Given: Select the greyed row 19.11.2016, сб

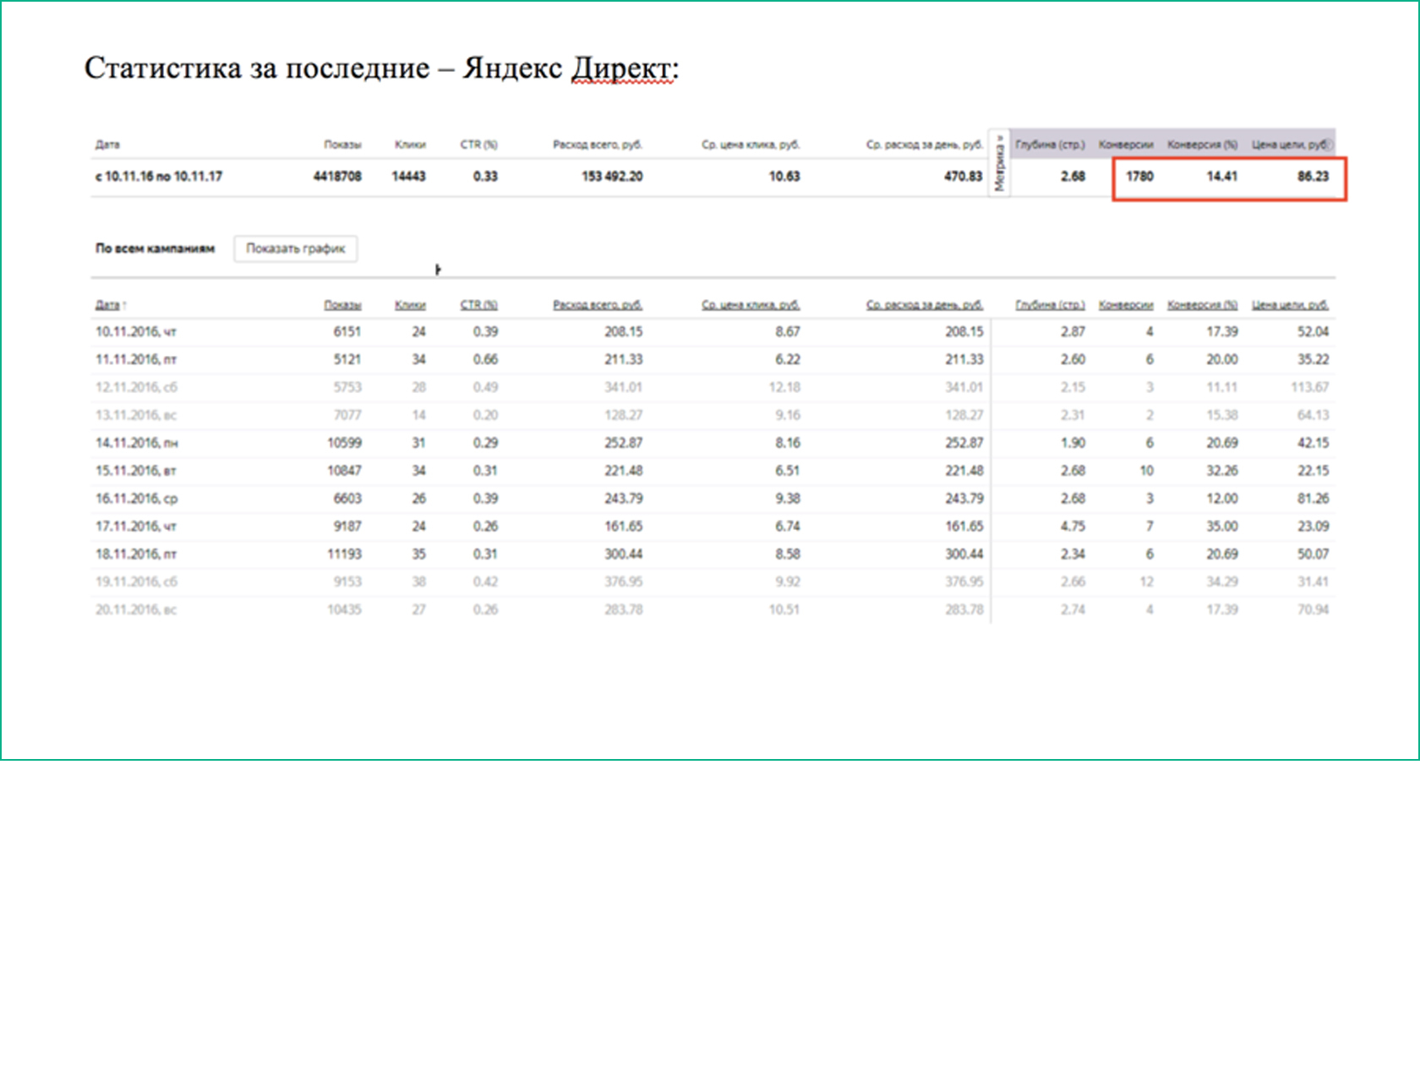Looking at the screenshot, I should coord(713,582).
